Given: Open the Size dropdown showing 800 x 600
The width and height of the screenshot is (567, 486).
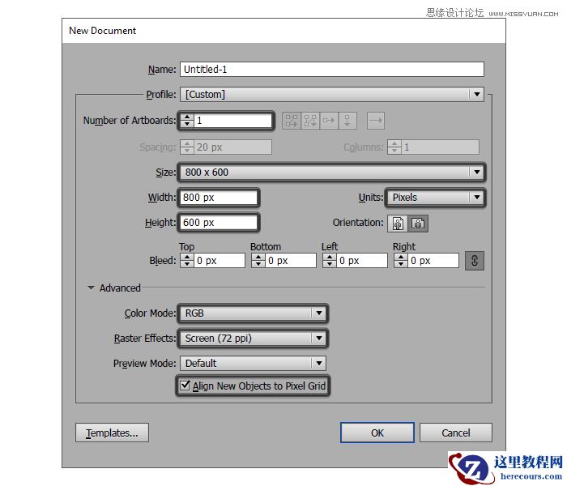Looking at the screenshot, I should tap(332, 172).
